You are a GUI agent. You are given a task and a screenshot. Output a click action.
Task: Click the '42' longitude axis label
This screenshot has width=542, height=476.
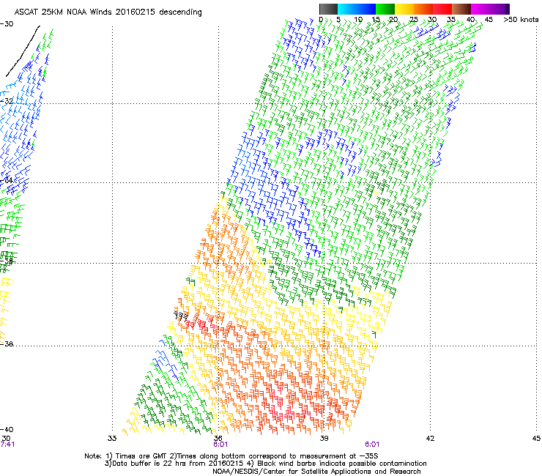click(430, 439)
